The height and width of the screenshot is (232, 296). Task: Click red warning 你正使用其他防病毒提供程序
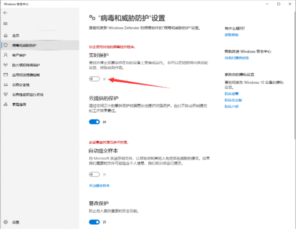[x=112, y=47]
